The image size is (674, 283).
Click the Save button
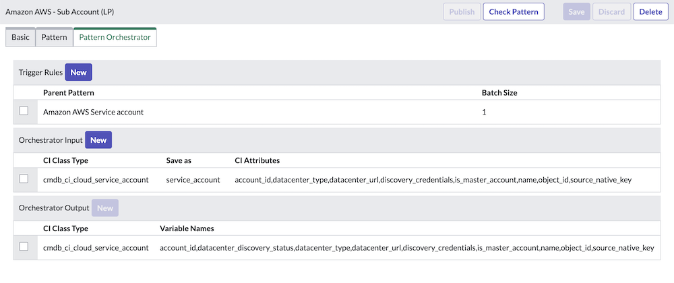coord(576,11)
